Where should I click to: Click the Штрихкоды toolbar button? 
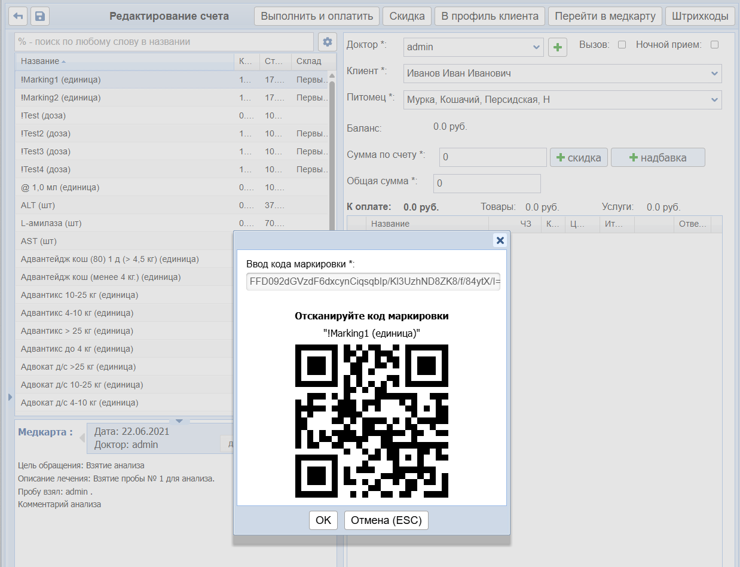700,16
